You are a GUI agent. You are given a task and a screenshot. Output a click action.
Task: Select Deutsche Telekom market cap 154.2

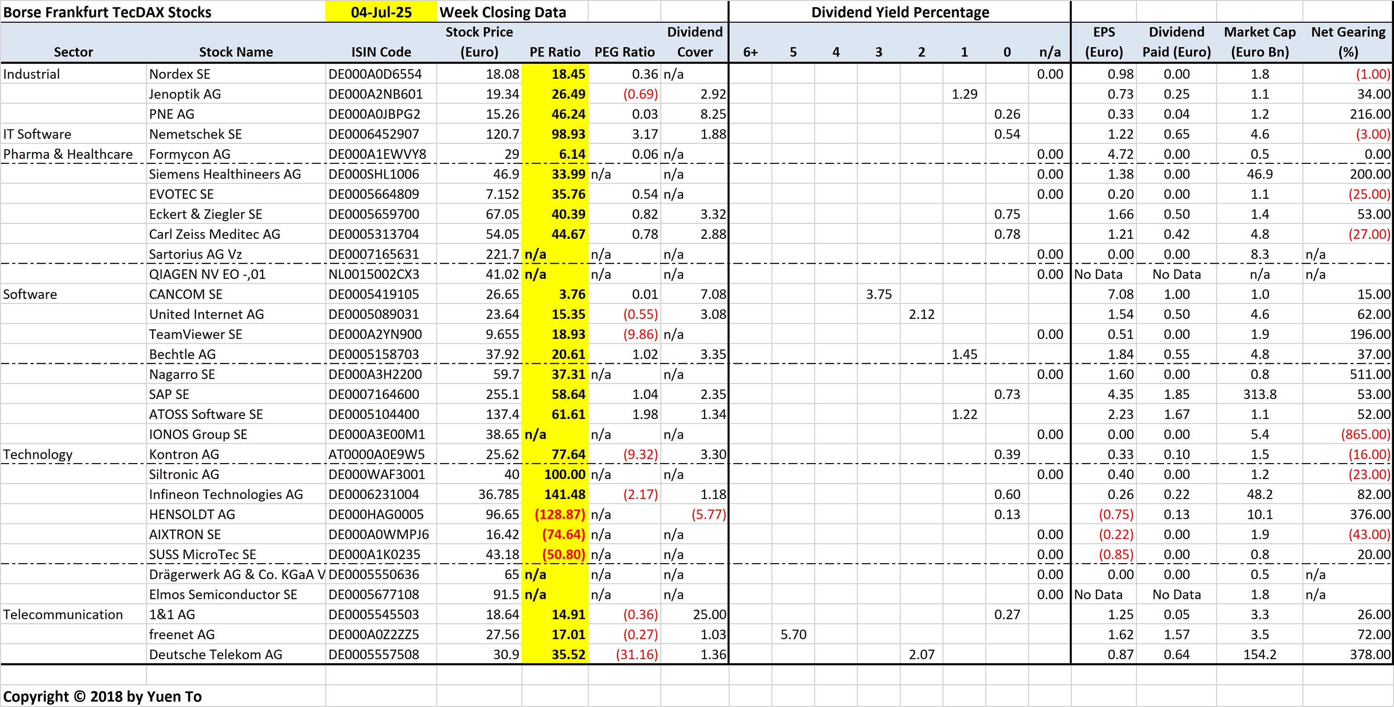click(x=1260, y=655)
